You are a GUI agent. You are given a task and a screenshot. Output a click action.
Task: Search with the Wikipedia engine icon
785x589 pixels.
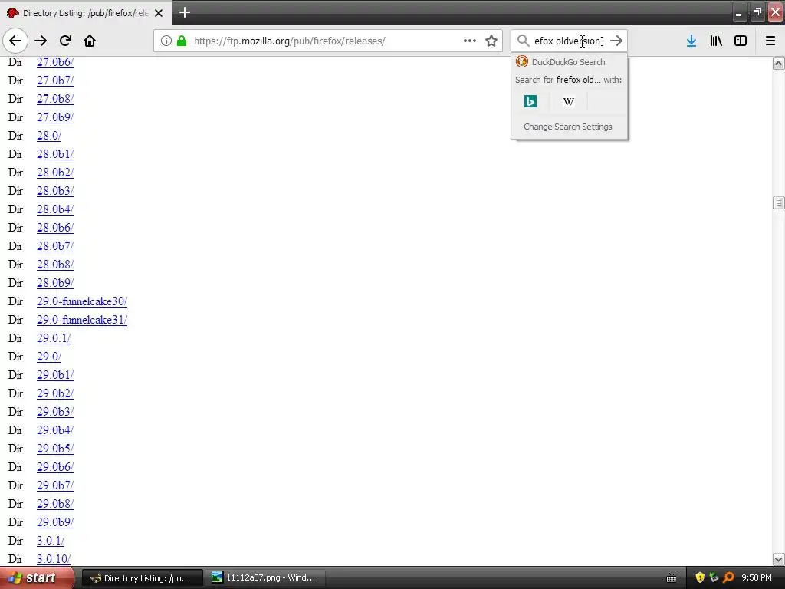click(568, 101)
